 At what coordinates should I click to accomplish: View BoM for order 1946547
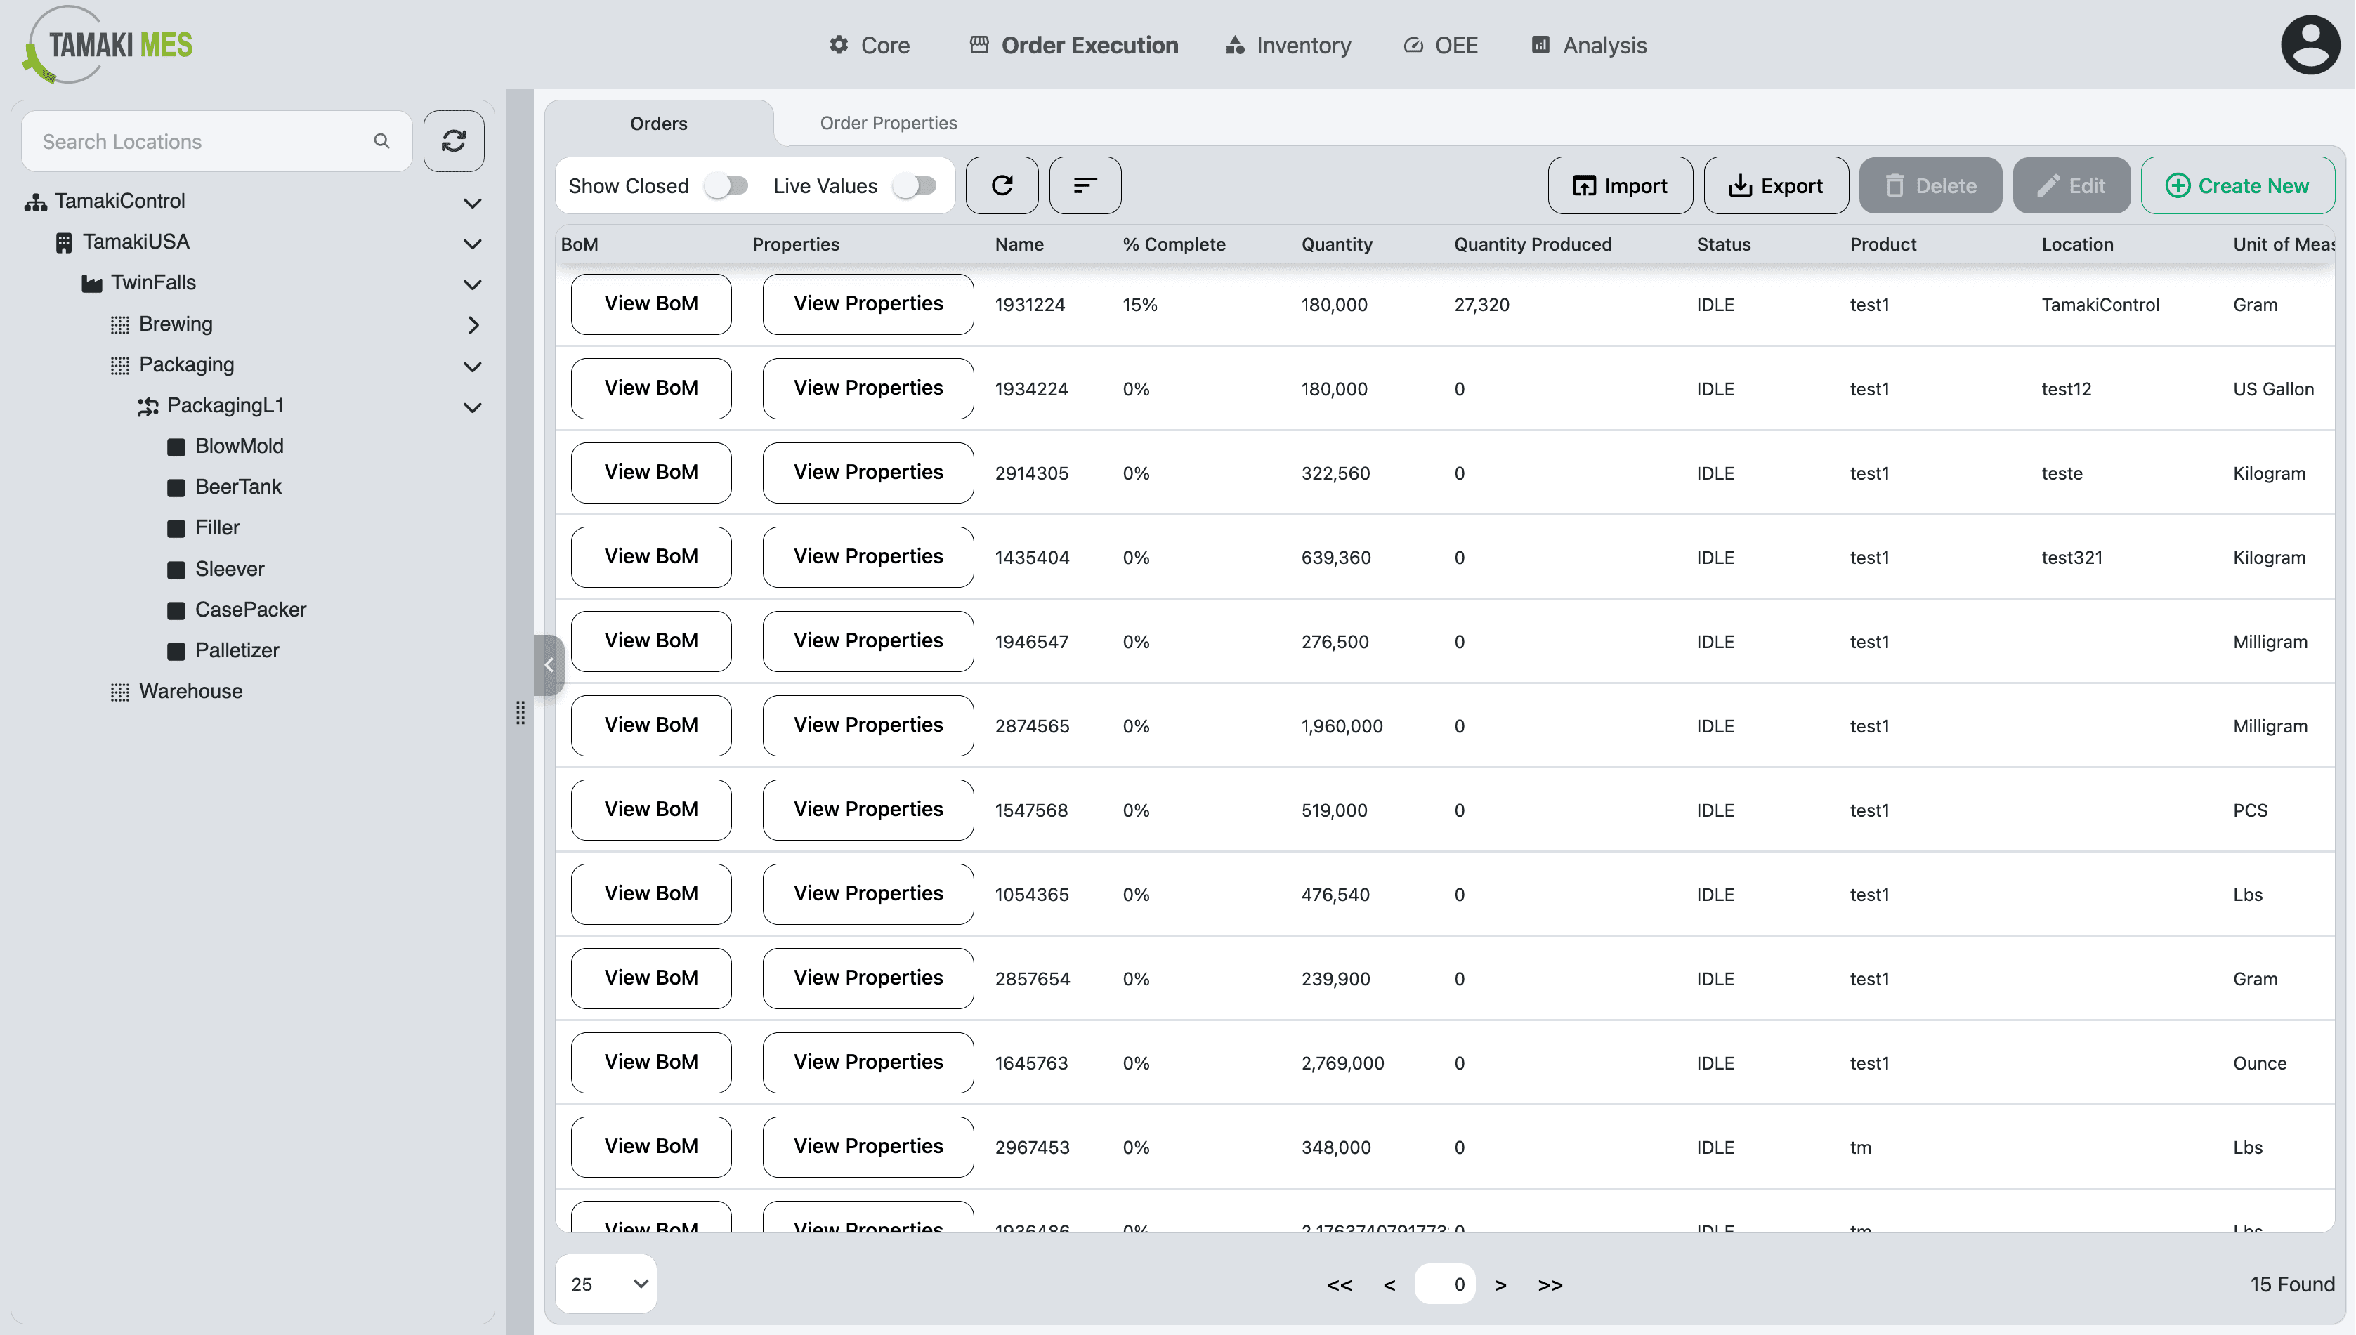click(x=650, y=641)
